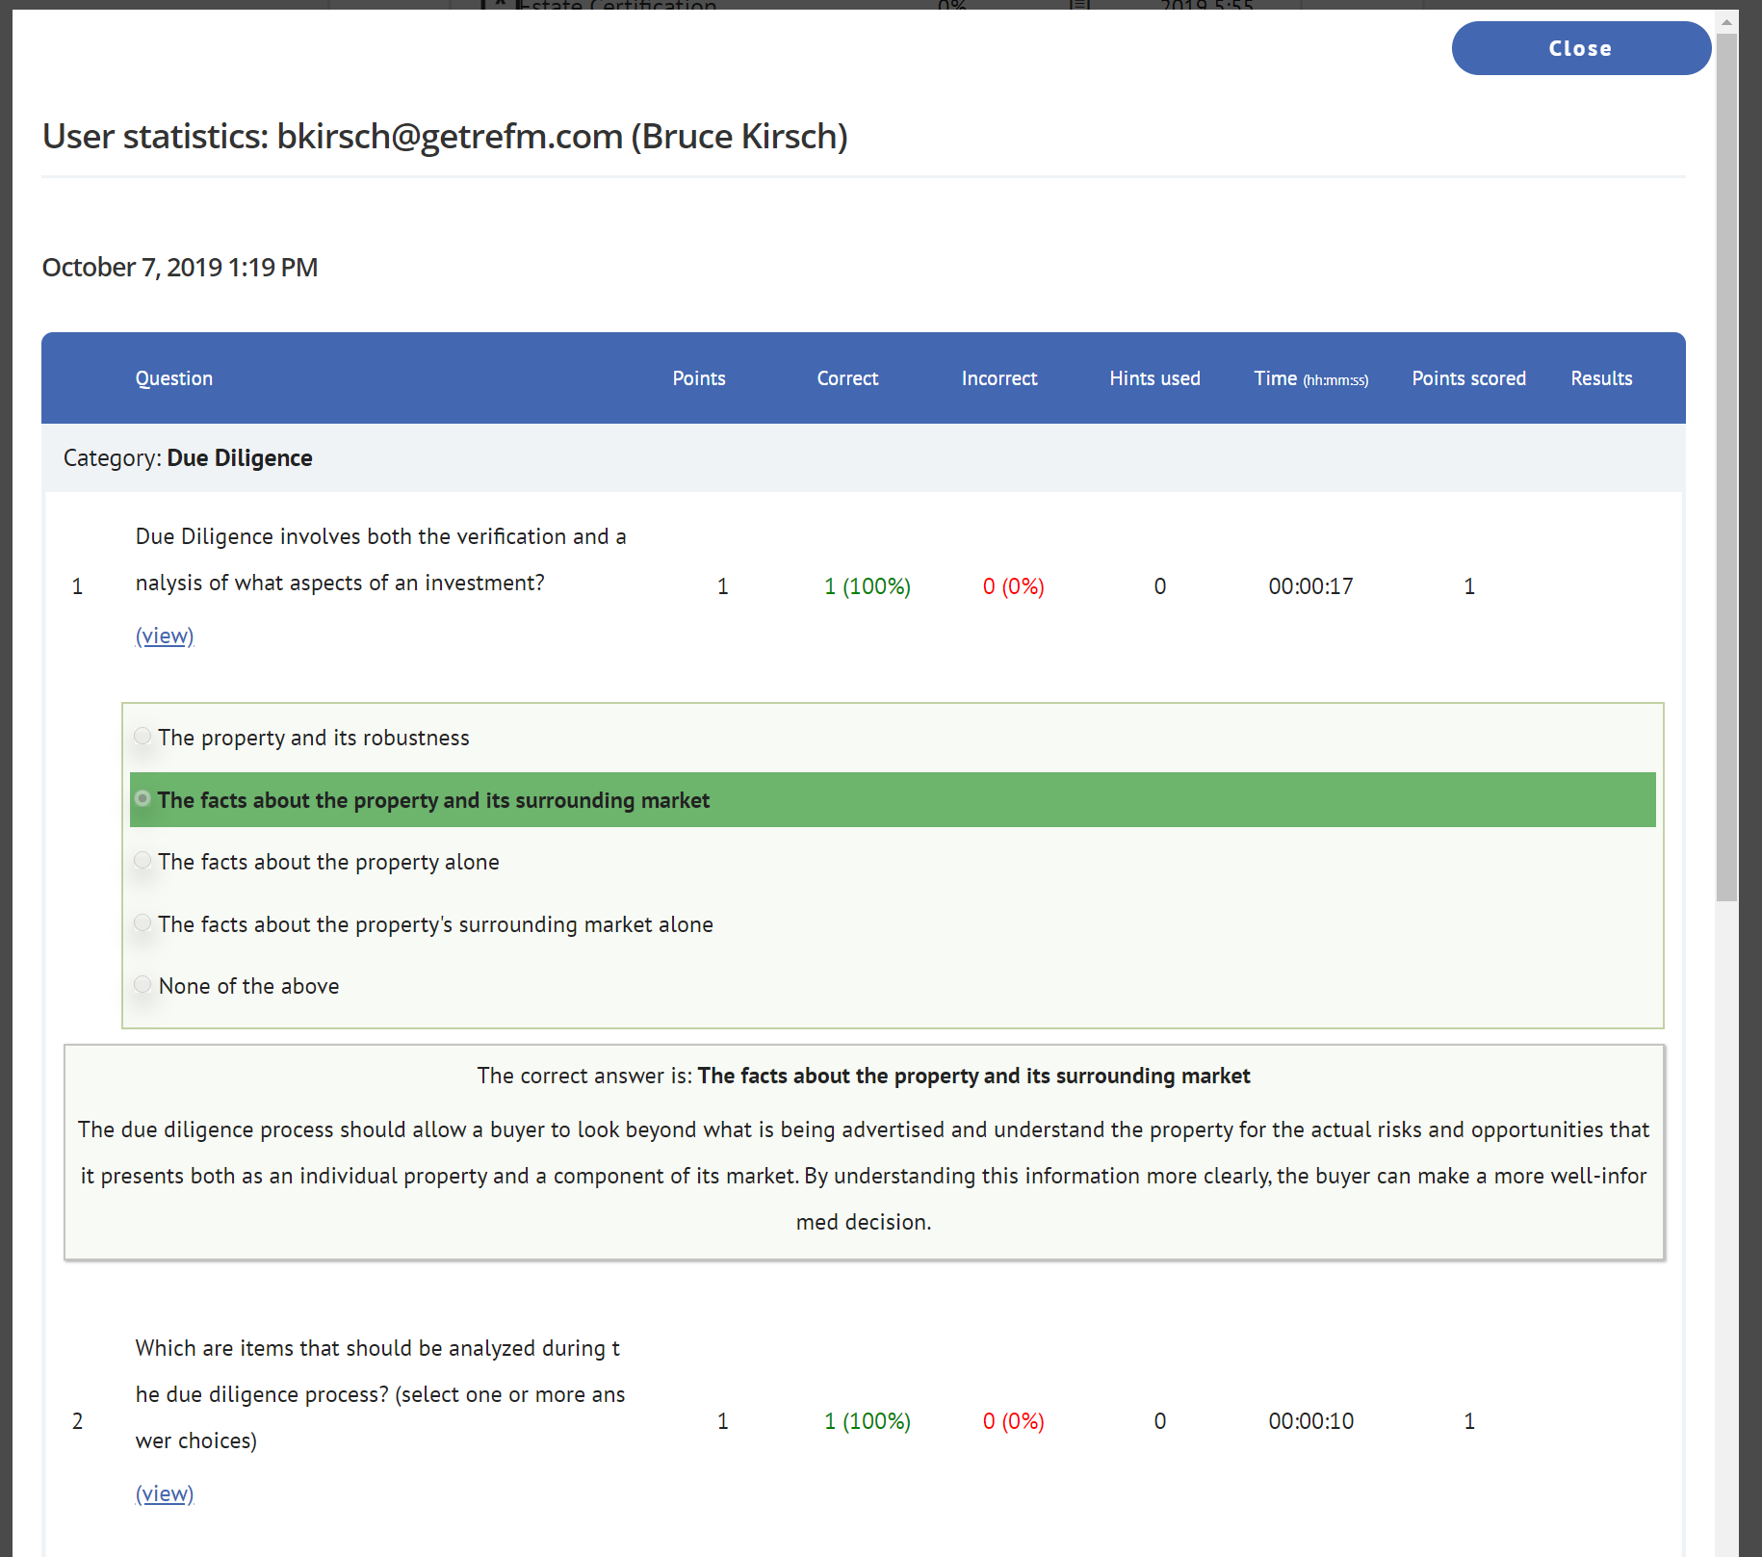Open the view link under question 2
The image size is (1762, 1557).
tap(165, 1493)
